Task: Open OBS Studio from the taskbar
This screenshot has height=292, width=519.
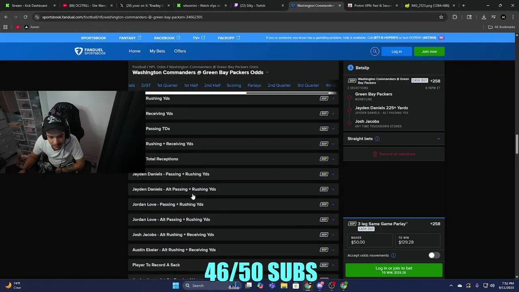Action: tap(332, 286)
